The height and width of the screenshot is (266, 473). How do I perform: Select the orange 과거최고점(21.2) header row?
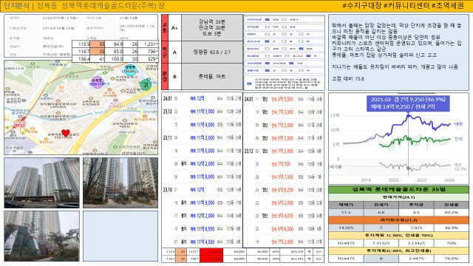click(x=398, y=220)
